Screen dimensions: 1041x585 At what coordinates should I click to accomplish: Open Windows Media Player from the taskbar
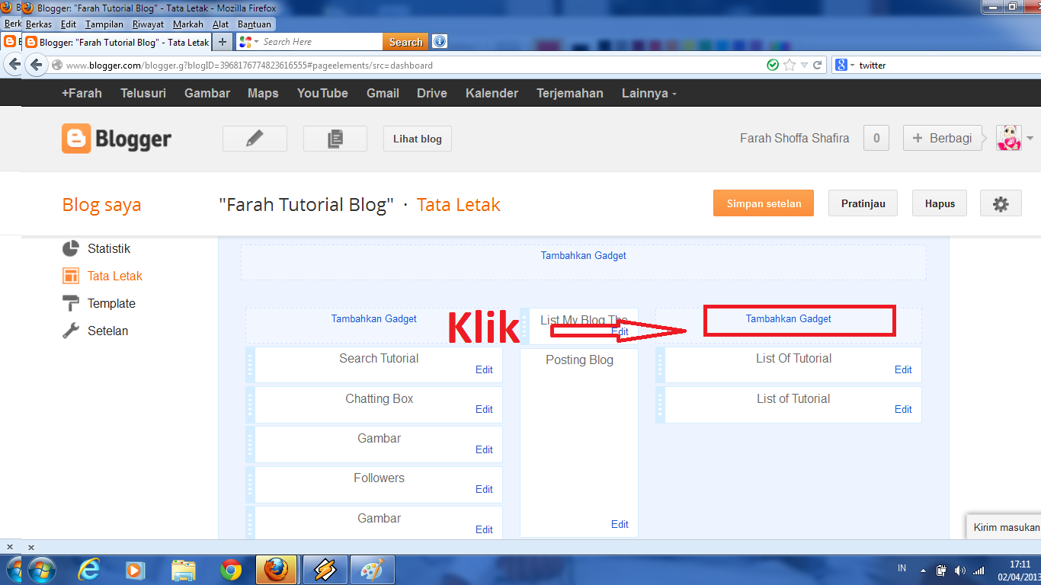coord(134,569)
